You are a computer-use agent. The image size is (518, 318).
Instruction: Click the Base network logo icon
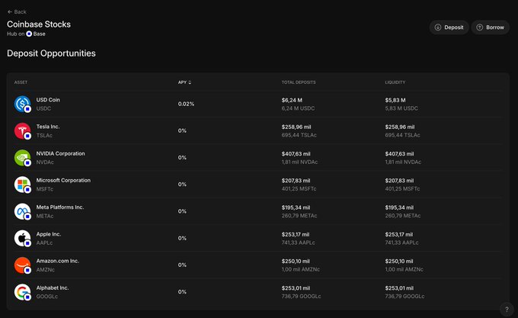(29, 34)
